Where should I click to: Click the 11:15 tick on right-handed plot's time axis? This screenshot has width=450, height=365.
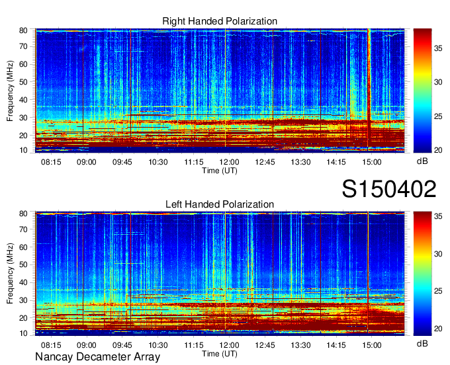(194, 162)
